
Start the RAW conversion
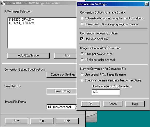tap(17, 121)
